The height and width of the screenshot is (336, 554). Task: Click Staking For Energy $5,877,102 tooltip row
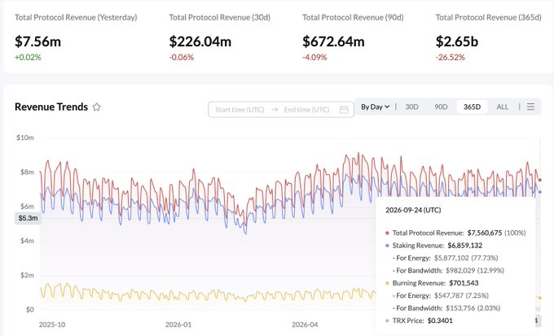click(x=445, y=258)
